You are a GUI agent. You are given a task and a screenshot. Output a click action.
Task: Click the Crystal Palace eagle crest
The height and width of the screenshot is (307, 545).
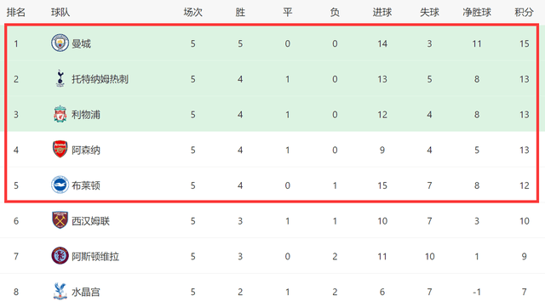60,291
